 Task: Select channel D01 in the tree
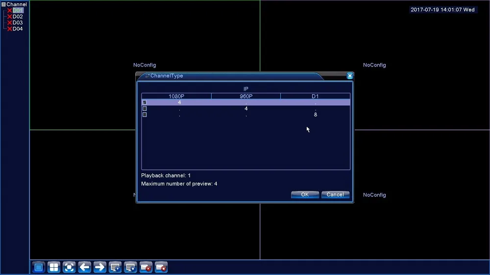18,11
